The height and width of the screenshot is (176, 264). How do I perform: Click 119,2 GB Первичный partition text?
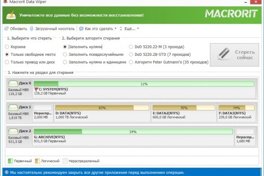point(50,93)
